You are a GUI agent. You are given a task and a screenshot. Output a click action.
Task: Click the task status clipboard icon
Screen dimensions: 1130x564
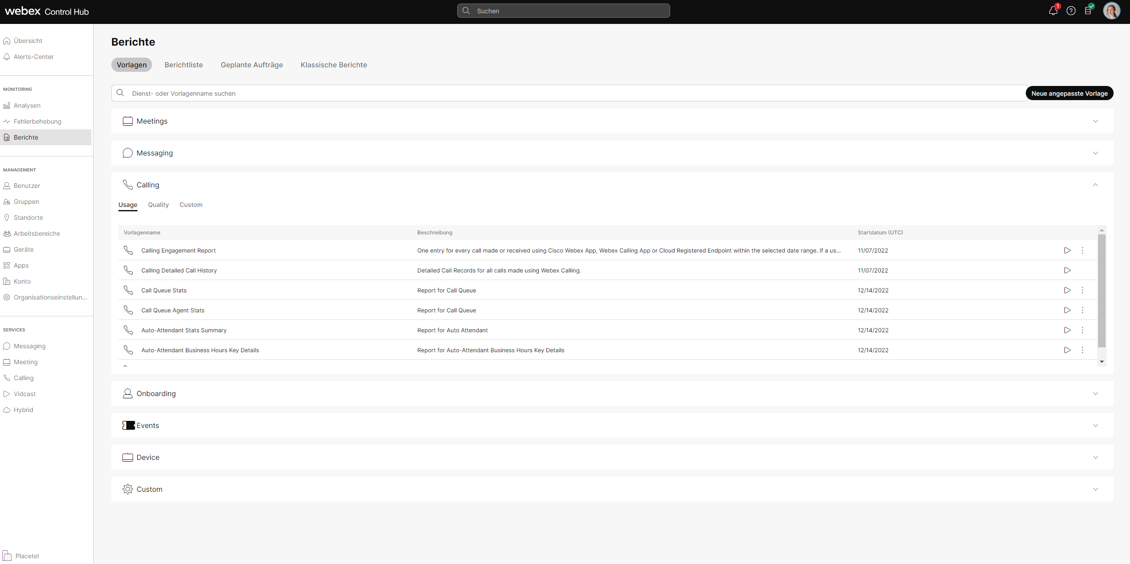click(x=1088, y=11)
